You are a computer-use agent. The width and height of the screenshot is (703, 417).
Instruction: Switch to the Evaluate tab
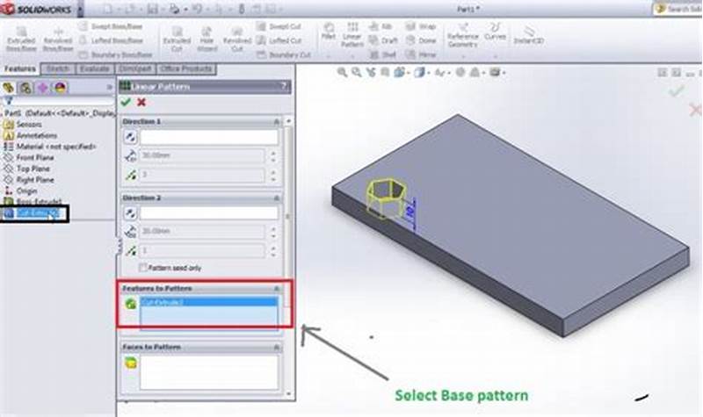point(95,69)
